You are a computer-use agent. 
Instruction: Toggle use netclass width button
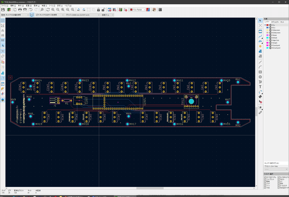(x=32, y=15)
